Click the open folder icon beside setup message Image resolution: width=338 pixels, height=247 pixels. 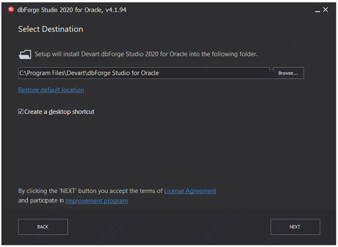pyautogui.click(x=25, y=54)
